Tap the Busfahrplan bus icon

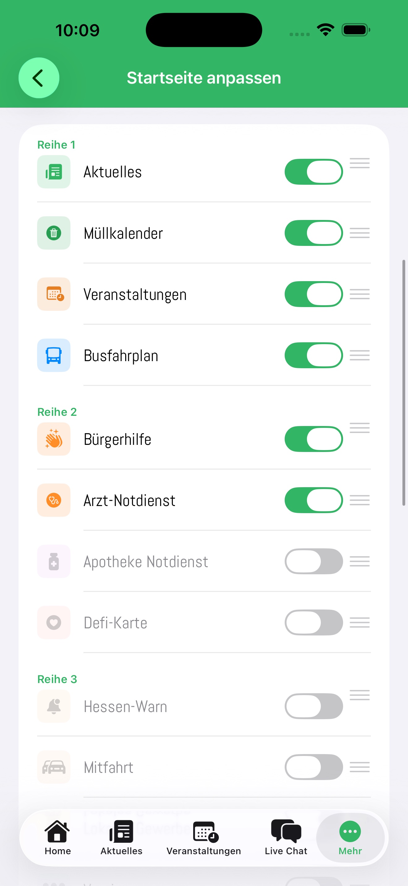pos(54,355)
